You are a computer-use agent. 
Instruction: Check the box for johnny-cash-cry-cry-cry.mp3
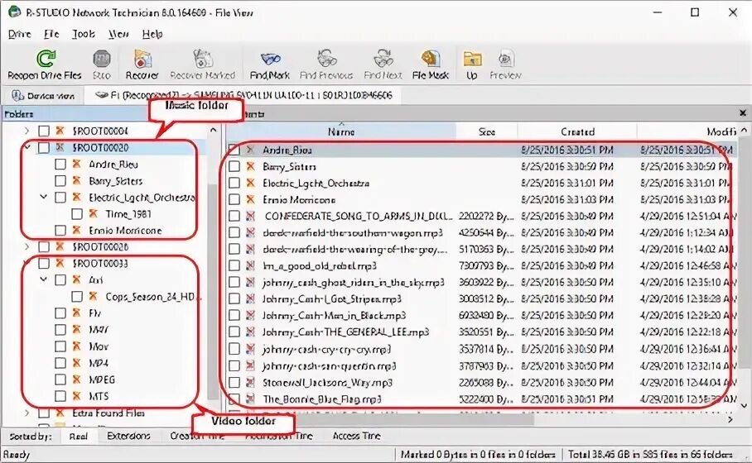(234, 349)
